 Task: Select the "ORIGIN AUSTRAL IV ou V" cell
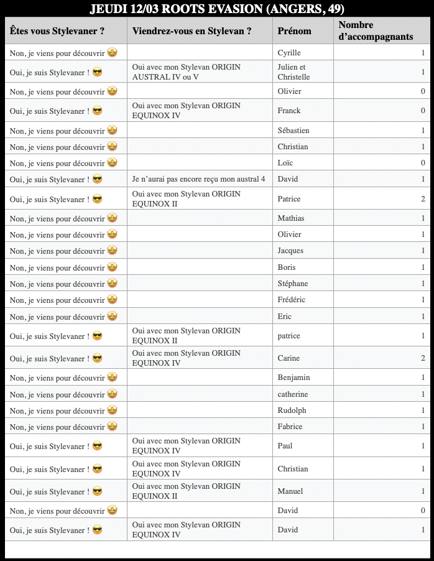pos(187,72)
